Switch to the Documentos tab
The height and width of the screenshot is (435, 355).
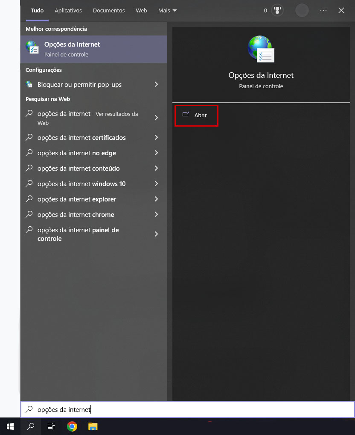109,10
